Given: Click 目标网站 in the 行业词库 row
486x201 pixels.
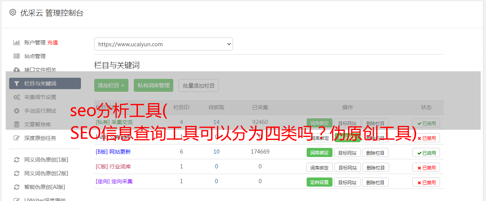Looking at the screenshot, I should coord(347,167).
